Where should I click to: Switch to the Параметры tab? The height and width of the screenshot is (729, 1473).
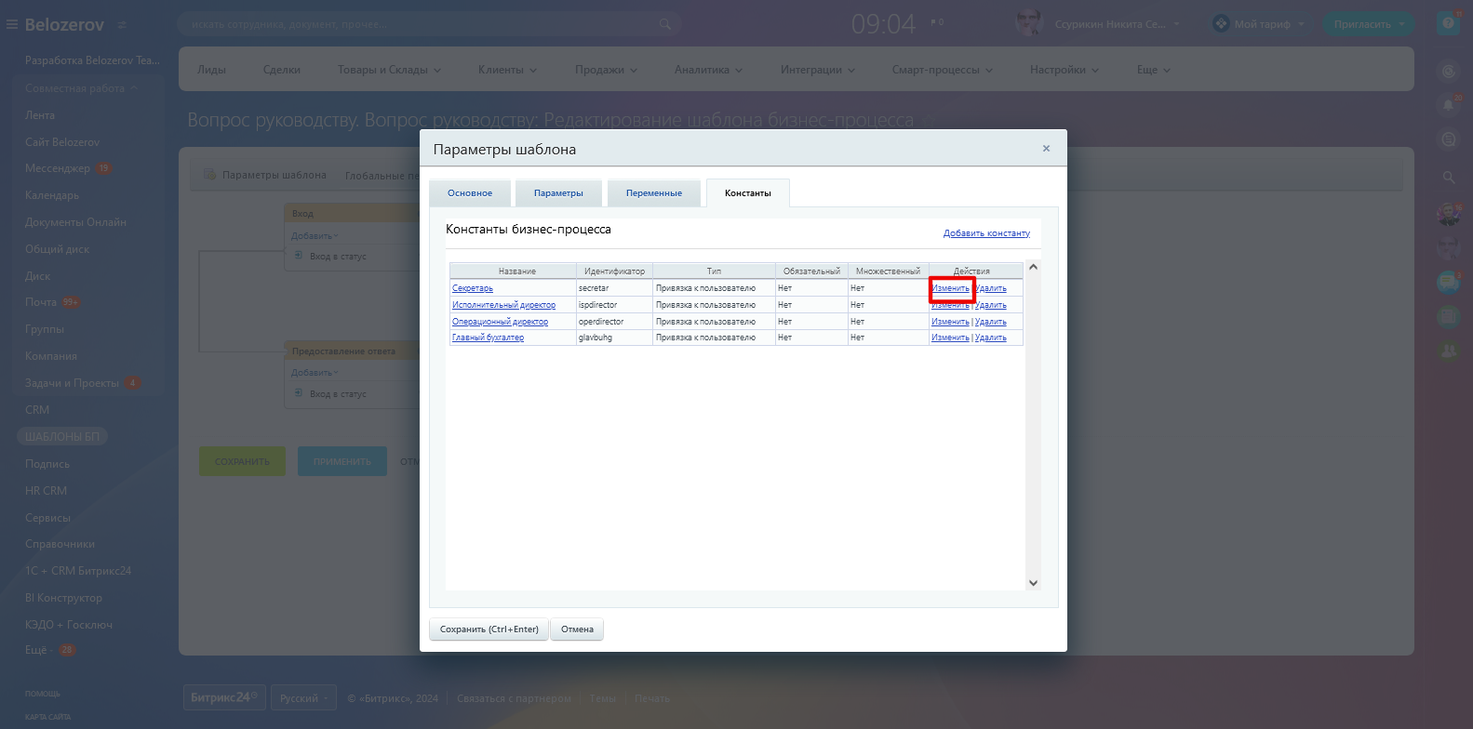point(558,193)
